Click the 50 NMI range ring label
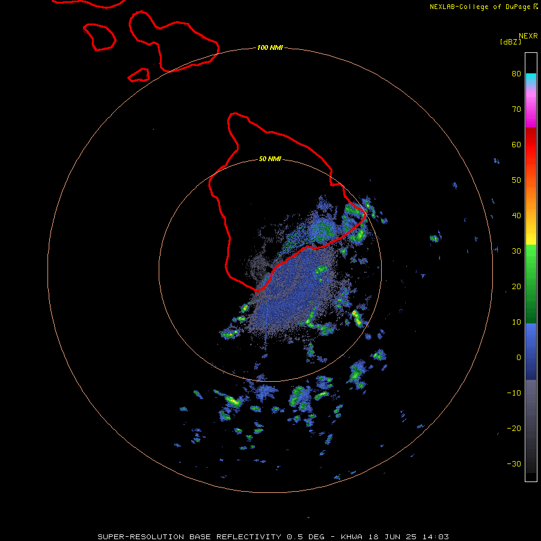The width and height of the screenshot is (541, 541). (x=270, y=159)
